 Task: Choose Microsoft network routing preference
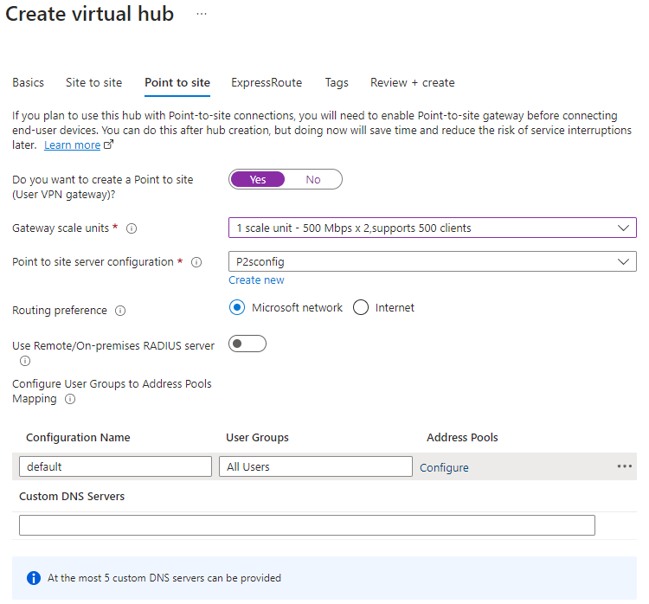click(237, 307)
